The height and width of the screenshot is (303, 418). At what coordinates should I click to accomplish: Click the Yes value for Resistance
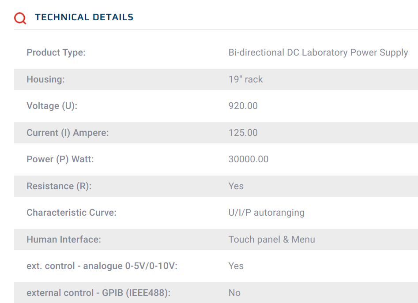coord(236,186)
